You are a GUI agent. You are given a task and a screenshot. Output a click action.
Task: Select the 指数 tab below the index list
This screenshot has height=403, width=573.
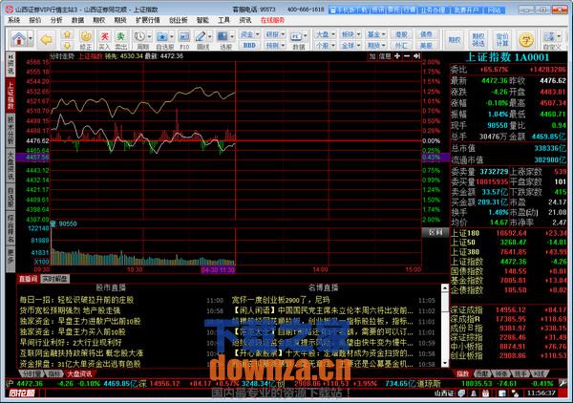coord(462,373)
